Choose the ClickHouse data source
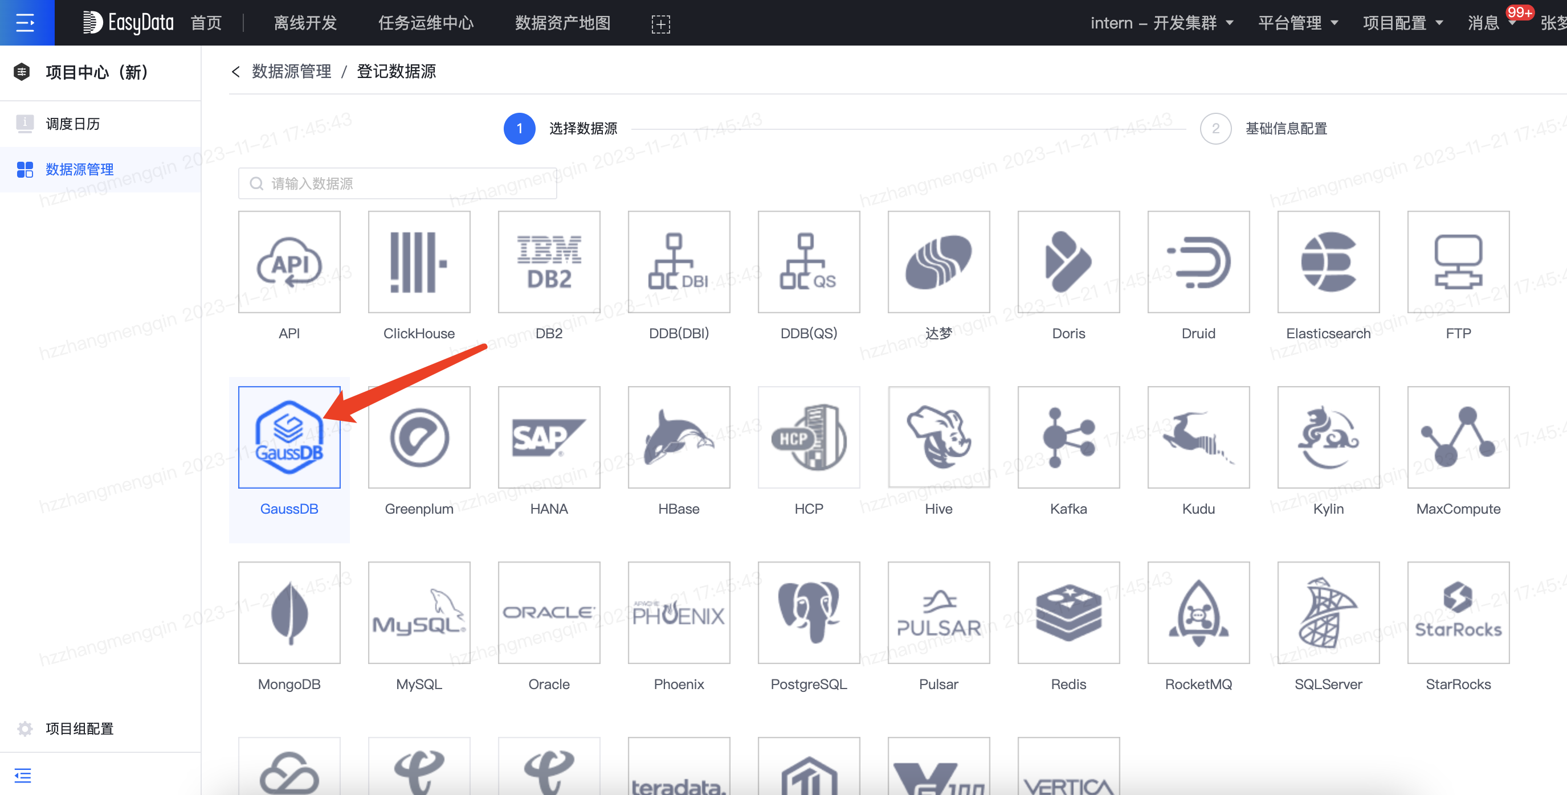The image size is (1567, 795). click(419, 262)
